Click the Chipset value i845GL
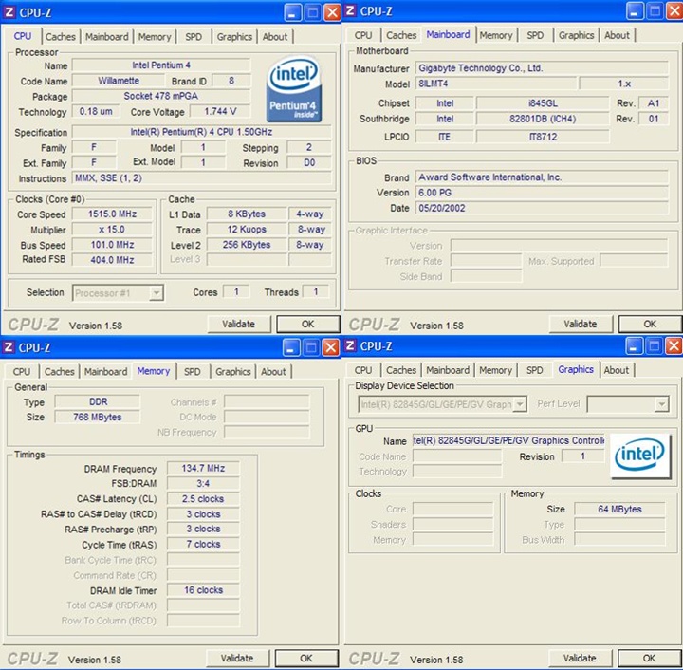This screenshot has width=683, height=670. point(543,103)
